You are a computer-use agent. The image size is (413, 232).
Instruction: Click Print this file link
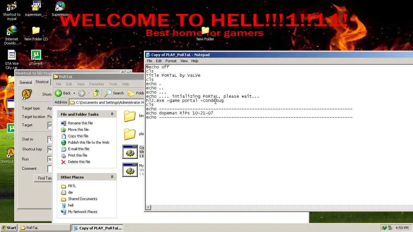click(77, 155)
